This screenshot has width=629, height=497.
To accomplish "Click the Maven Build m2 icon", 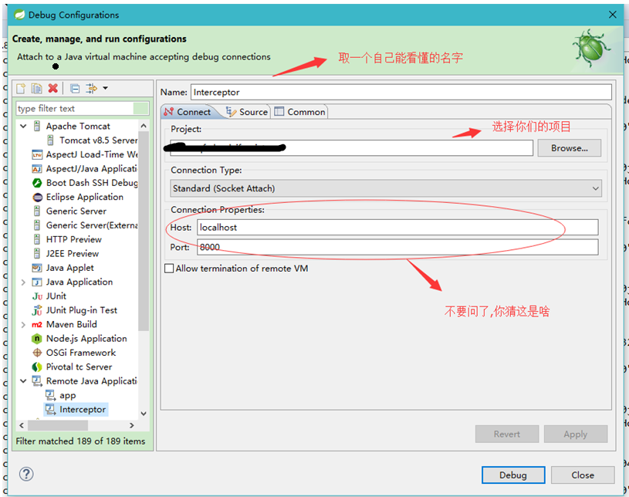I will (37, 324).
